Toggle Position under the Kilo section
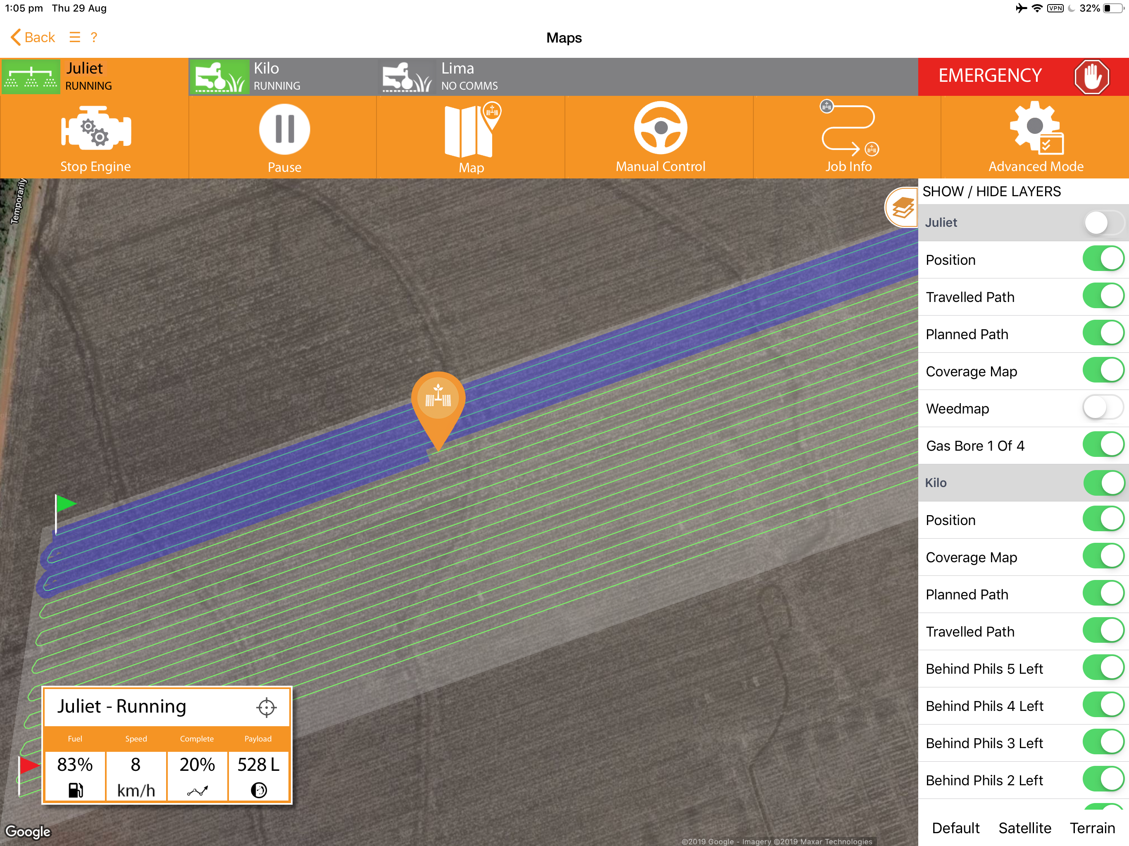 (1103, 519)
